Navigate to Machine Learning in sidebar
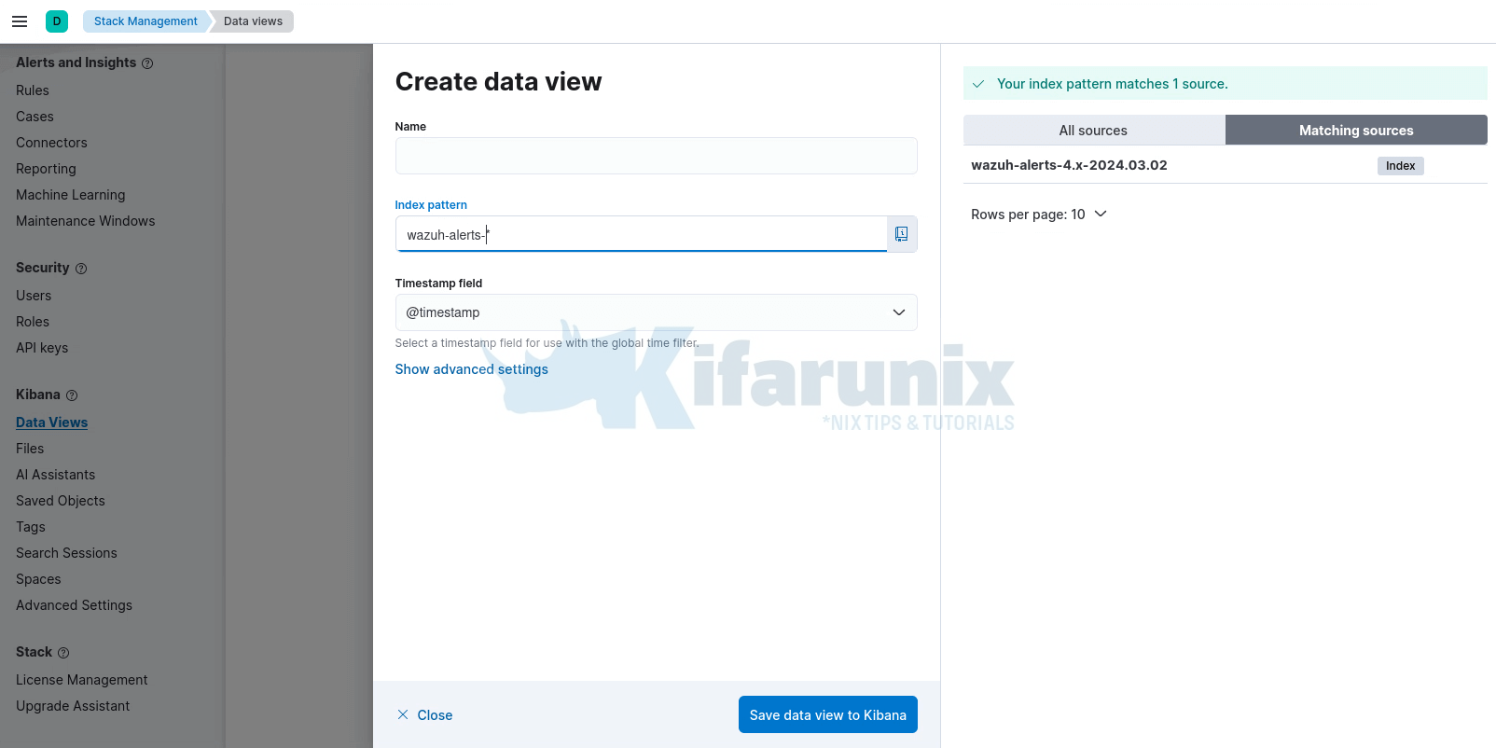The image size is (1496, 748). (x=71, y=195)
